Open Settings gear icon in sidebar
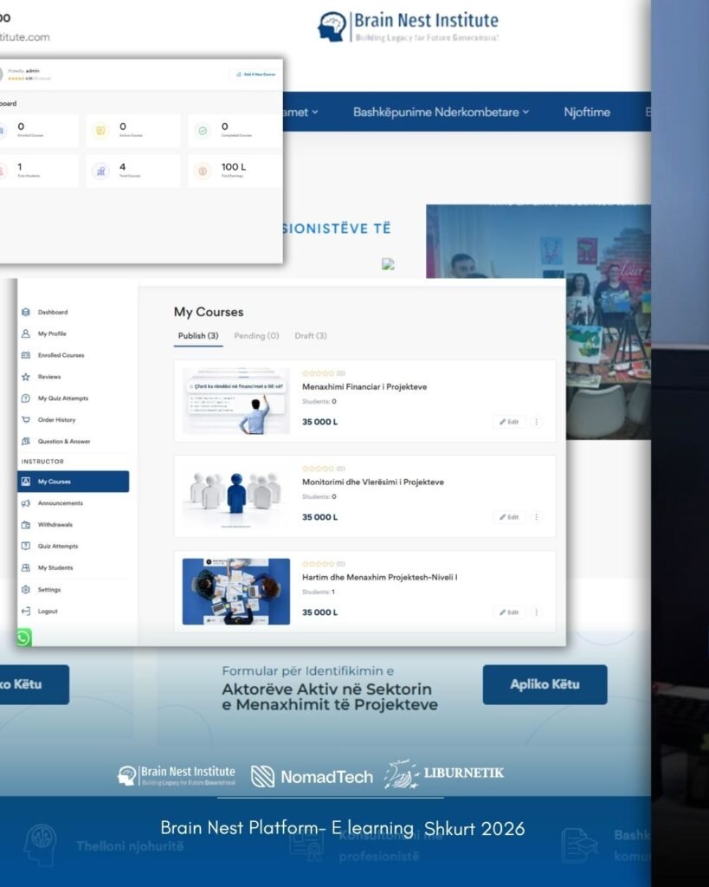 (x=26, y=590)
